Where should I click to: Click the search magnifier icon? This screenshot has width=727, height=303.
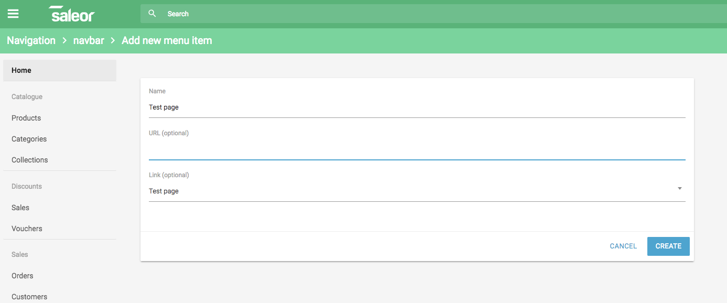[151, 13]
